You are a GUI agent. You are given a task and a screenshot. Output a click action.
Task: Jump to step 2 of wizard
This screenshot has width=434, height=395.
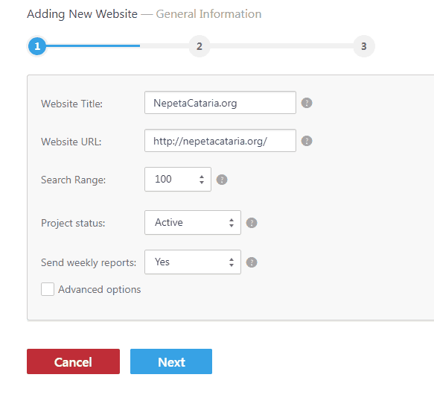coord(200,46)
